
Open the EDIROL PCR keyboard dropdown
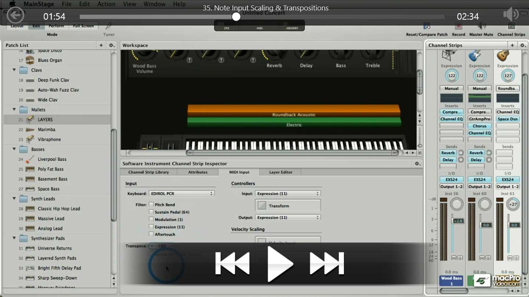tap(181, 194)
